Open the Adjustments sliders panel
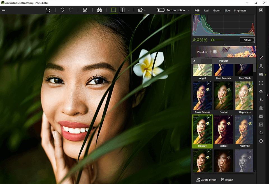269x184 pixels. 261,75
